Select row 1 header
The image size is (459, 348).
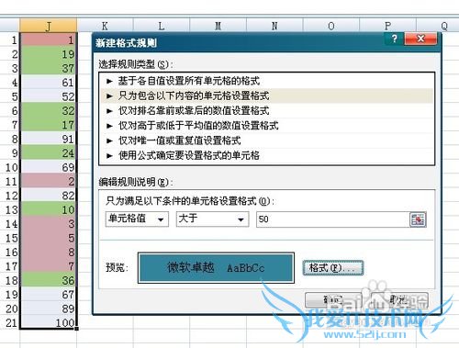(10, 39)
